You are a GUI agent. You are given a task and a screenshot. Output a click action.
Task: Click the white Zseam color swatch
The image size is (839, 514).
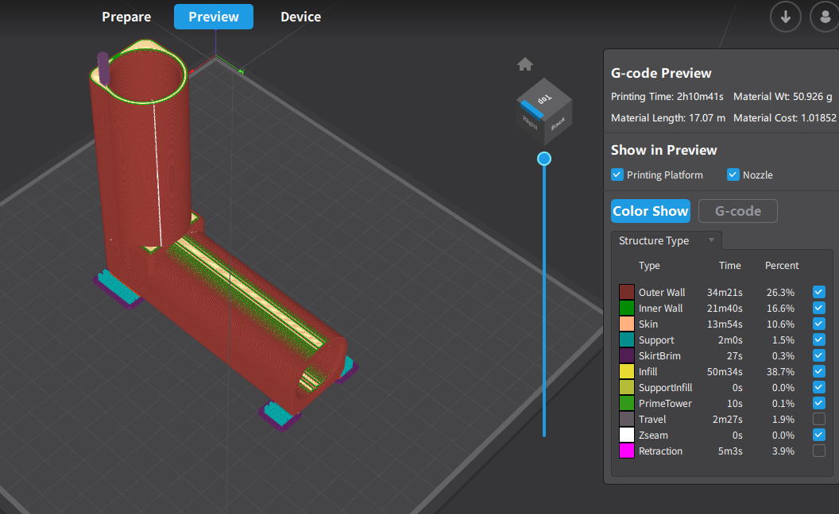pos(626,435)
